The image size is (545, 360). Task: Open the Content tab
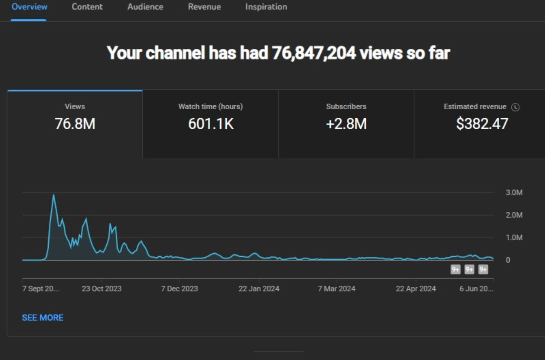(x=87, y=7)
